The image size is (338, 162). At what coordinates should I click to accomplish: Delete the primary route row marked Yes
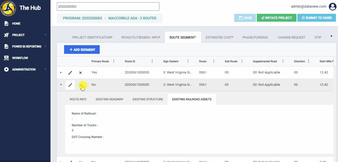click(x=80, y=73)
